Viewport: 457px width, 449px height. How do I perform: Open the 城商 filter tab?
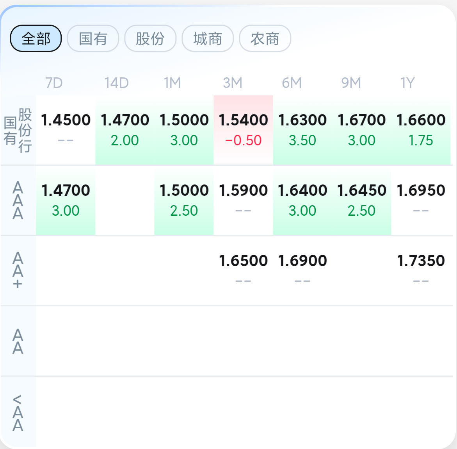pyautogui.click(x=208, y=38)
